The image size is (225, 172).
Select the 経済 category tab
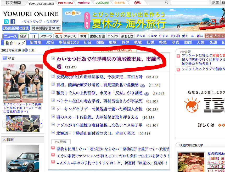point(23,36)
